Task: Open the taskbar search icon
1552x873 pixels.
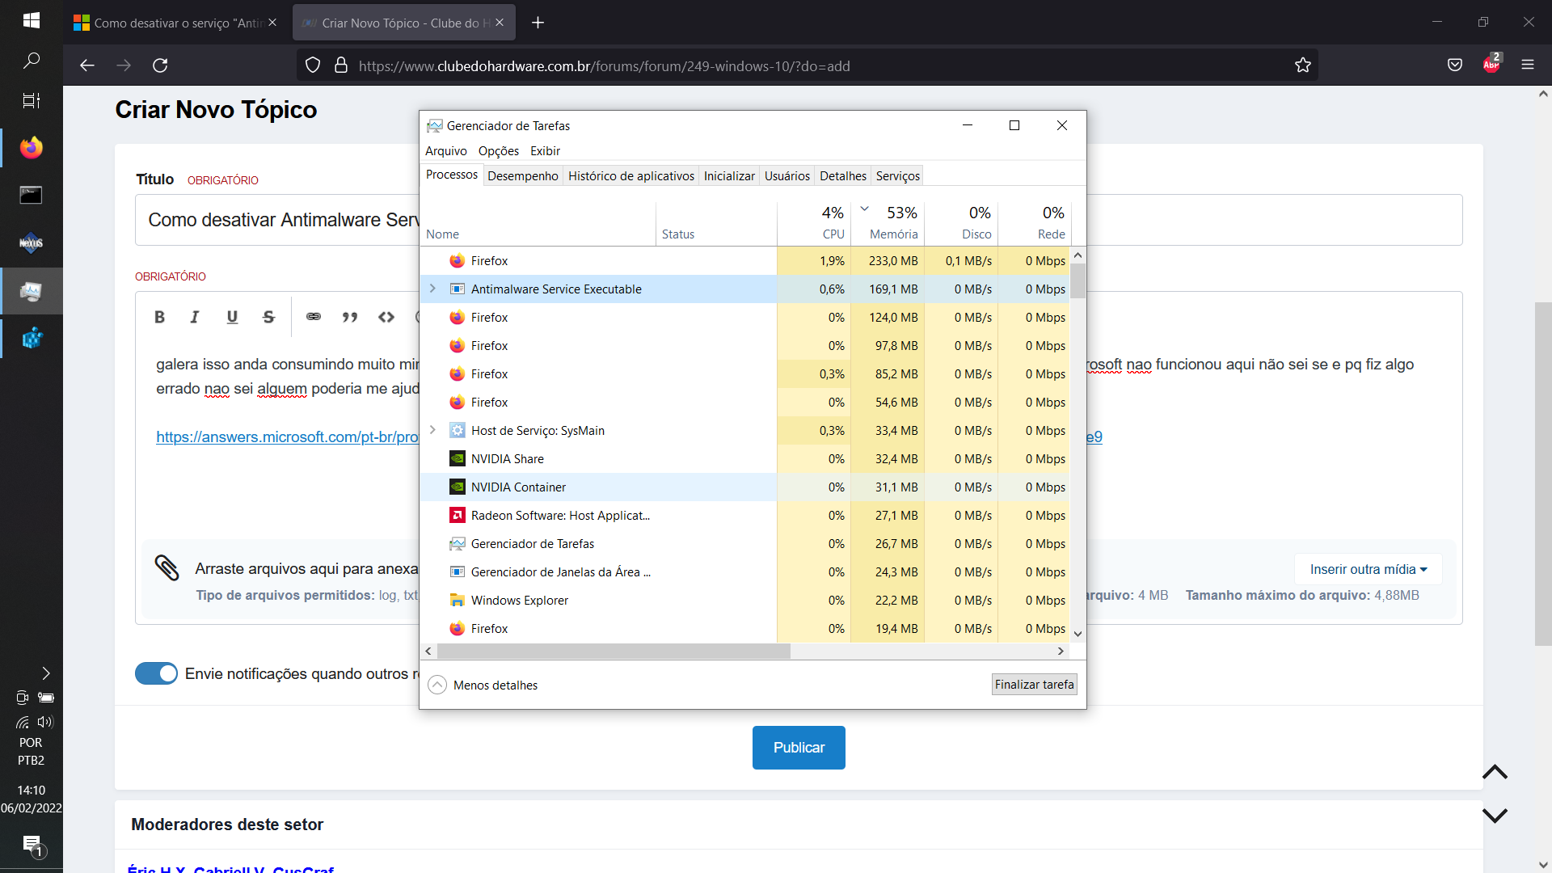Action: coord(31,61)
